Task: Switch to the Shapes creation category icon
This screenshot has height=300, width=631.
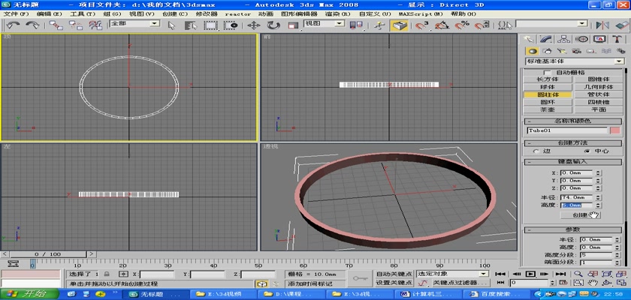Action: [547, 51]
